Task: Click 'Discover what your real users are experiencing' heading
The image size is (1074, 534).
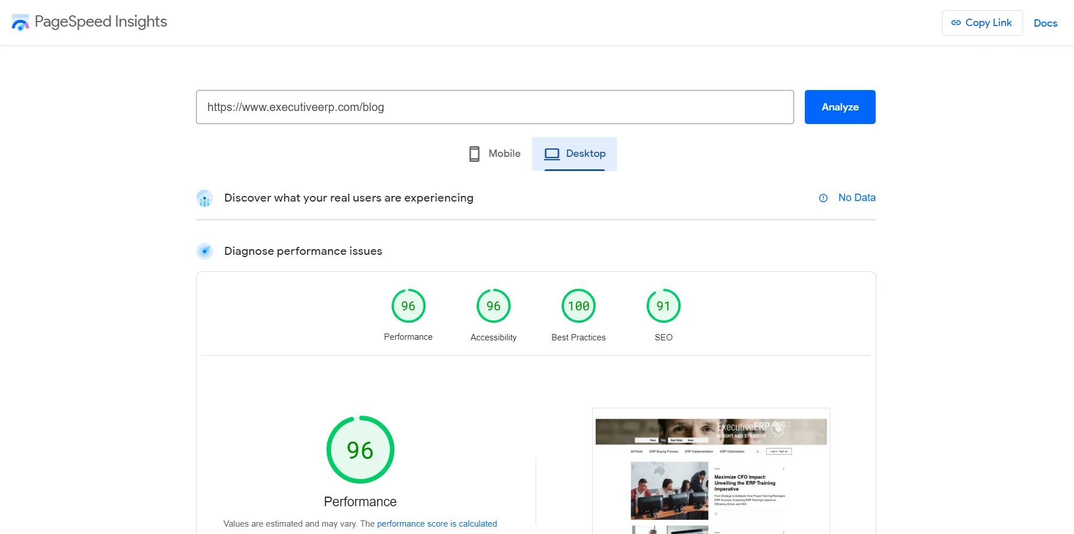Action: pyautogui.click(x=349, y=198)
